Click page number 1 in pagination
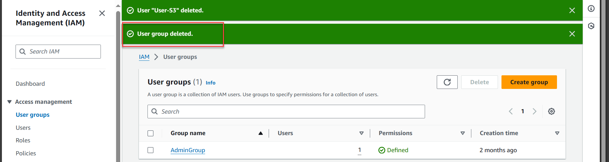The height and width of the screenshot is (162, 609). tap(522, 111)
